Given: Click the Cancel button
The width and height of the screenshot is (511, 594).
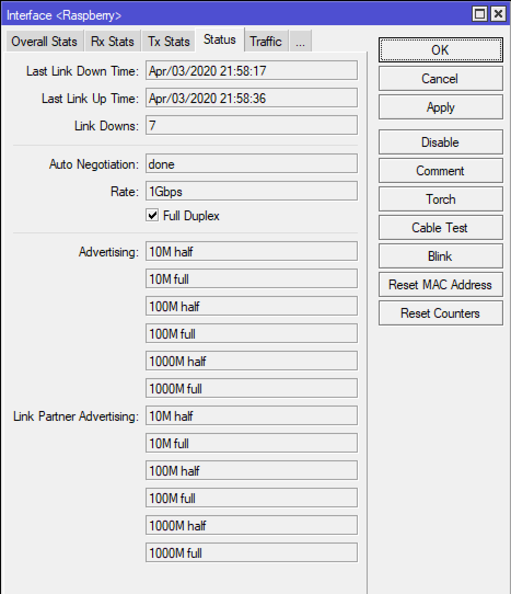Looking at the screenshot, I should click(x=440, y=78).
